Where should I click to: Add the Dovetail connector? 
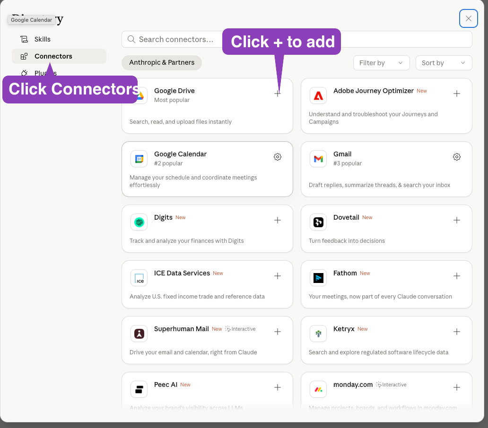click(x=457, y=220)
